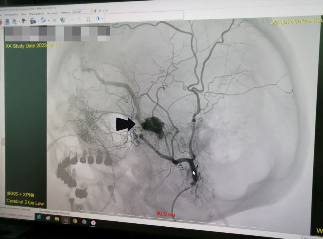
Task: Click the wide empty toolbar input field
Action: [x=144, y=16]
